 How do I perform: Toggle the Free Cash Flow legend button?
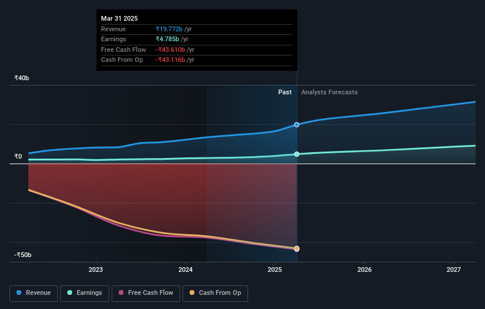click(146, 293)
